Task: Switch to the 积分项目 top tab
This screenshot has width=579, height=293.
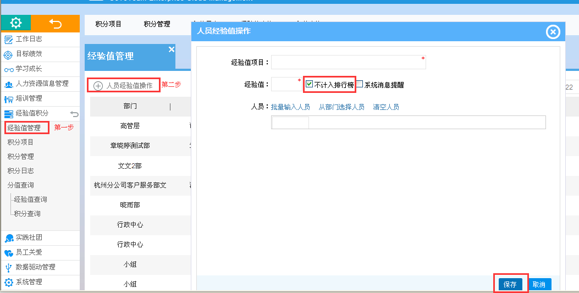Action: point(108,24)
